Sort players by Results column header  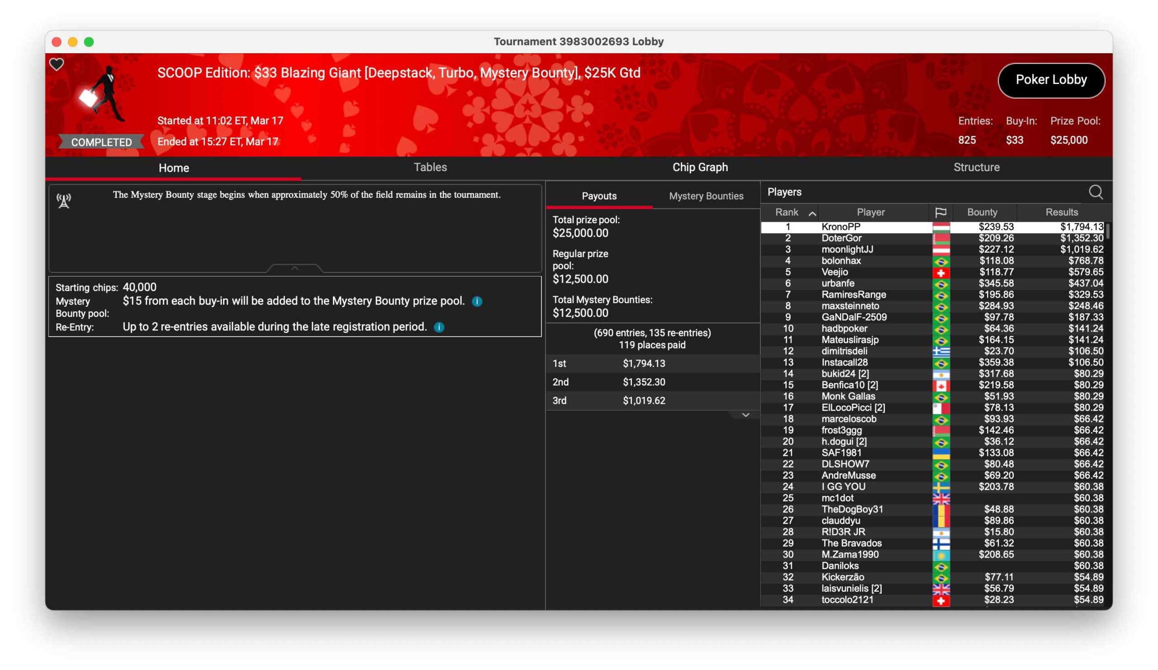(x=1062, y=212)
